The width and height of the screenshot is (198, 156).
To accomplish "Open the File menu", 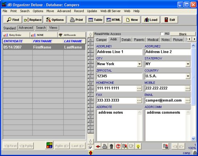I will coord(5,11).
